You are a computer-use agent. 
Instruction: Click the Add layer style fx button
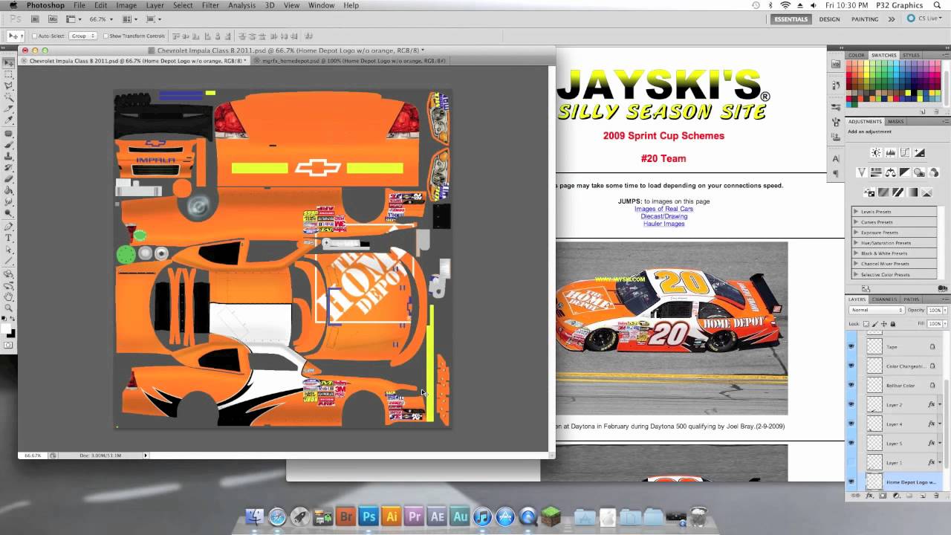point(870,496)
